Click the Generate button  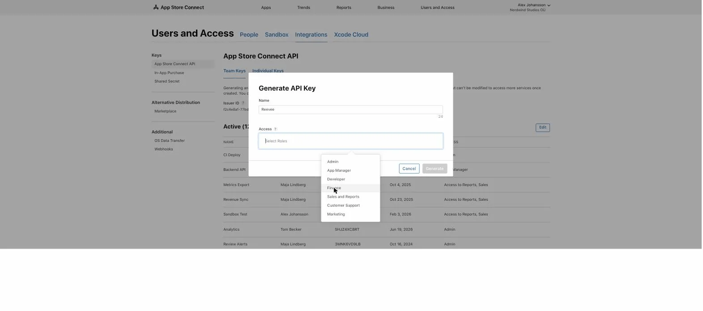[x=435, y=169]
